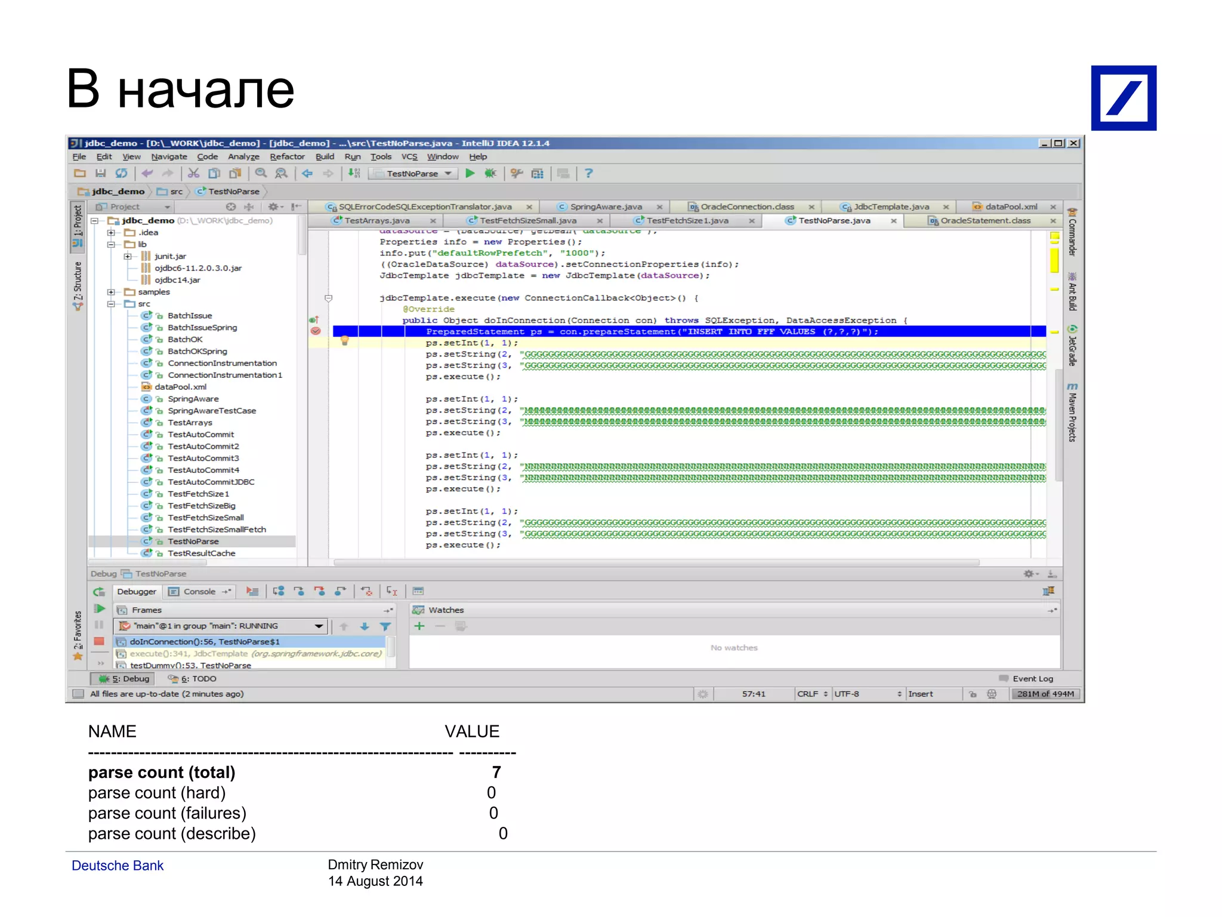Viewport: 1222px width, 917px height.
Task: Open the Analyze menu
Action: [x=243, y=156]
